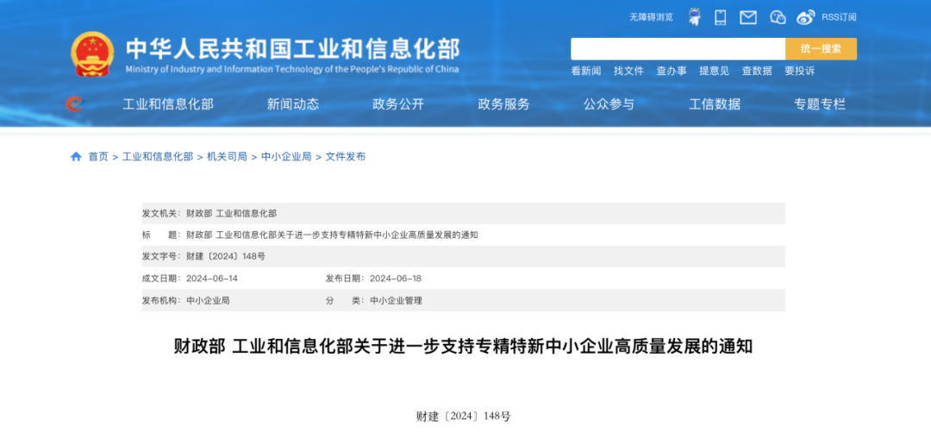Open RSS订阅 link
The width and height of the screenshot is (931, 432).
pyautogui.click(x=839, y=17)
